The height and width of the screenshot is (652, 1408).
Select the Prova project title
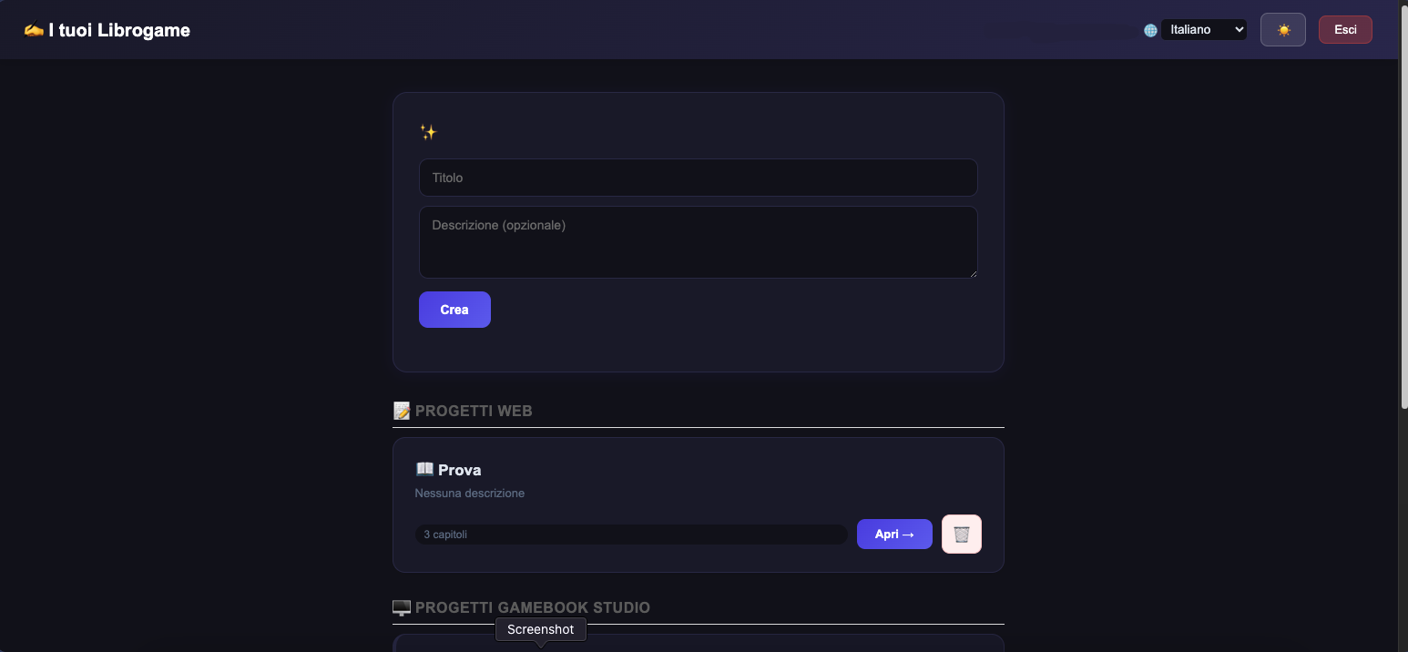(x=460, y=470)
